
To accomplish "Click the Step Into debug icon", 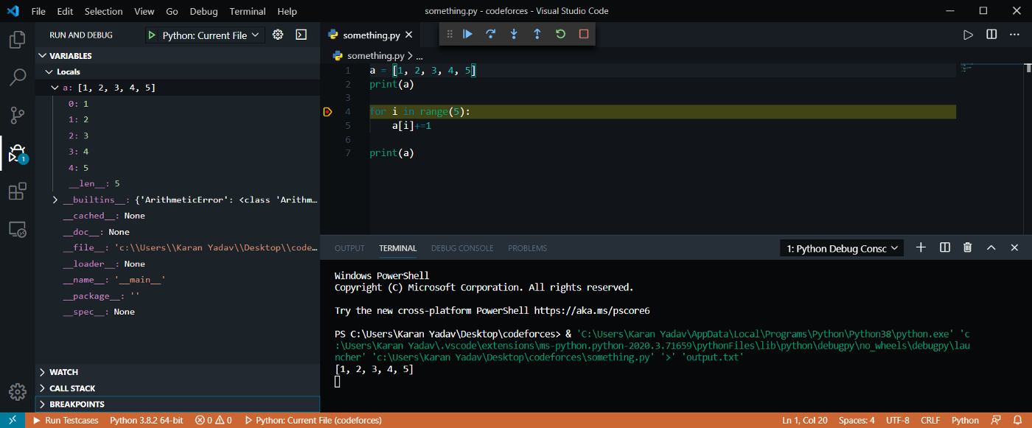I will (x=514, y=34).
